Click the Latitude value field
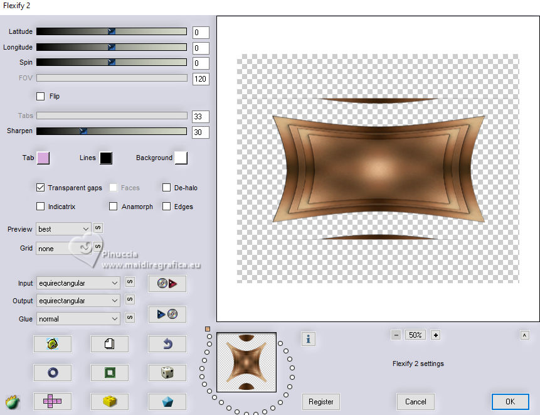The image size is (540, 415). pos(201,33)
